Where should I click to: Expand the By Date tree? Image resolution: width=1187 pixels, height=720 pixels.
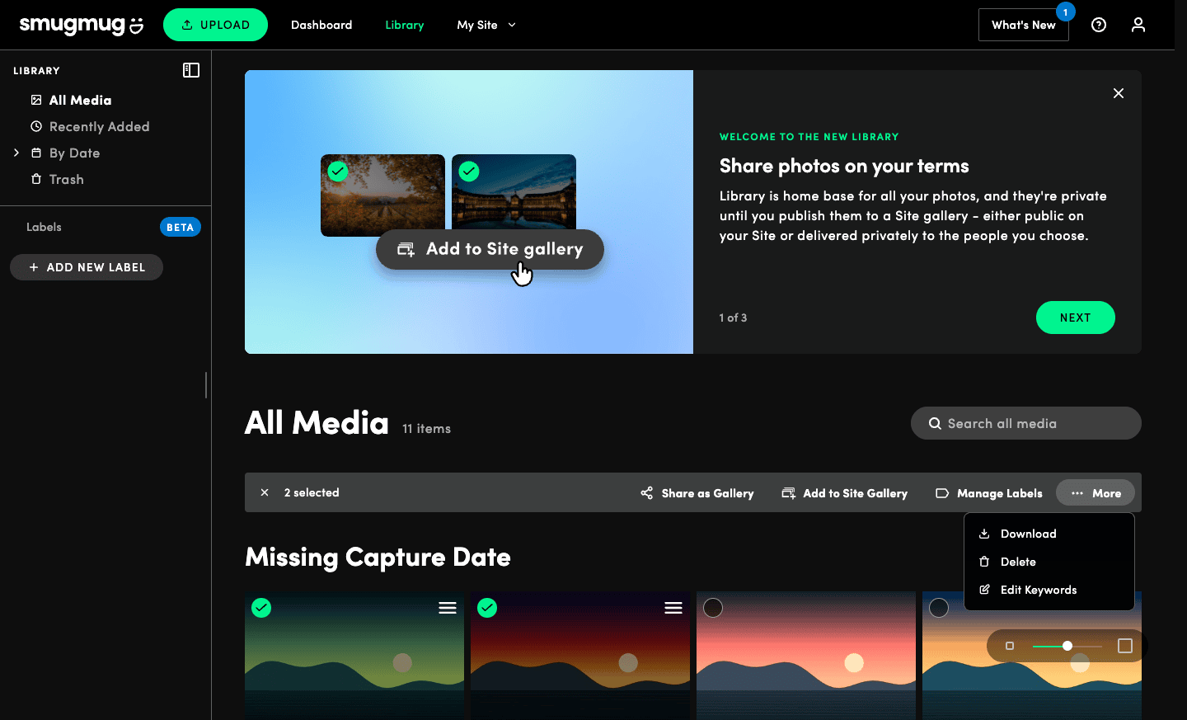(16, 153)
